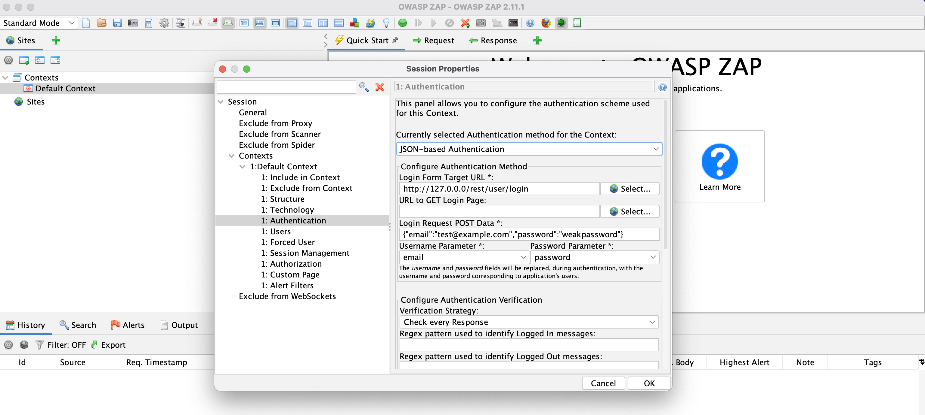The height and width of the screenshot is (415, 925).
Task: Toggle expand Information tab layout button
Action: pyautogui.click(x=260, y=23)
